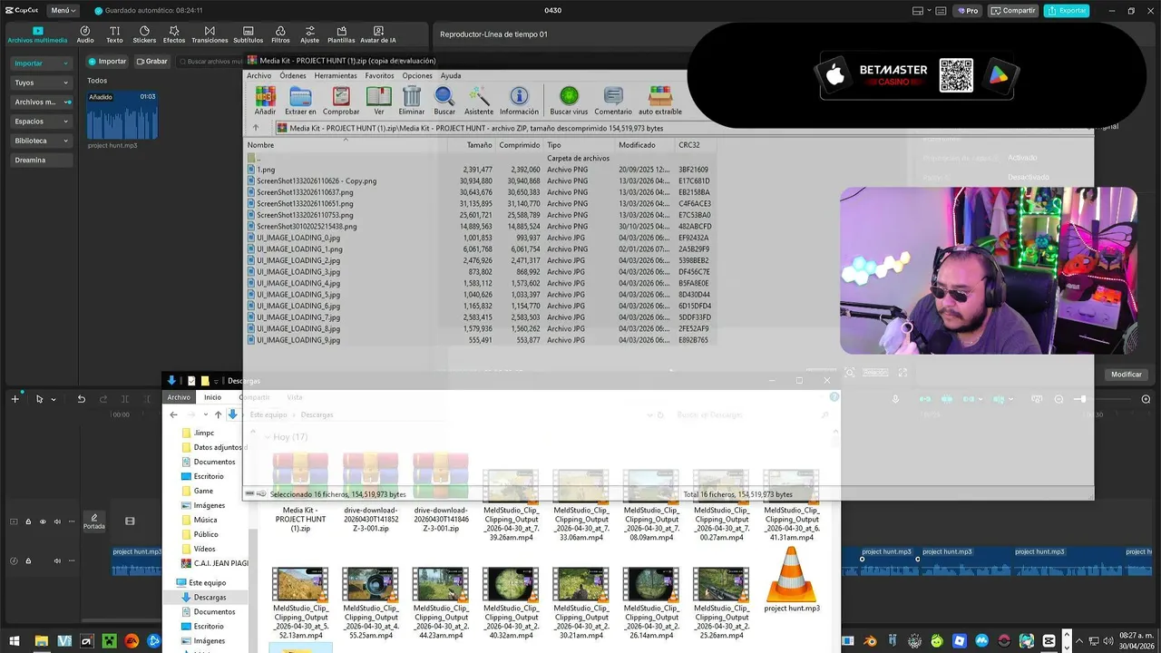
Task: Click WinRAR Comprobar icon
Action: click(x=341, y=100)
